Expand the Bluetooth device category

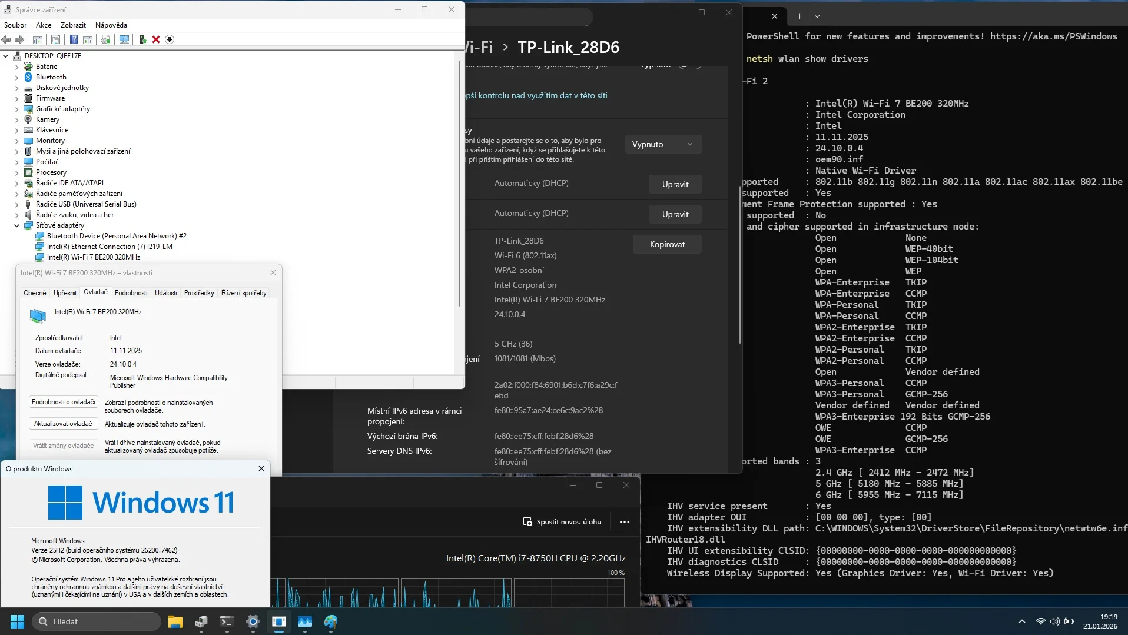point(16,77)
